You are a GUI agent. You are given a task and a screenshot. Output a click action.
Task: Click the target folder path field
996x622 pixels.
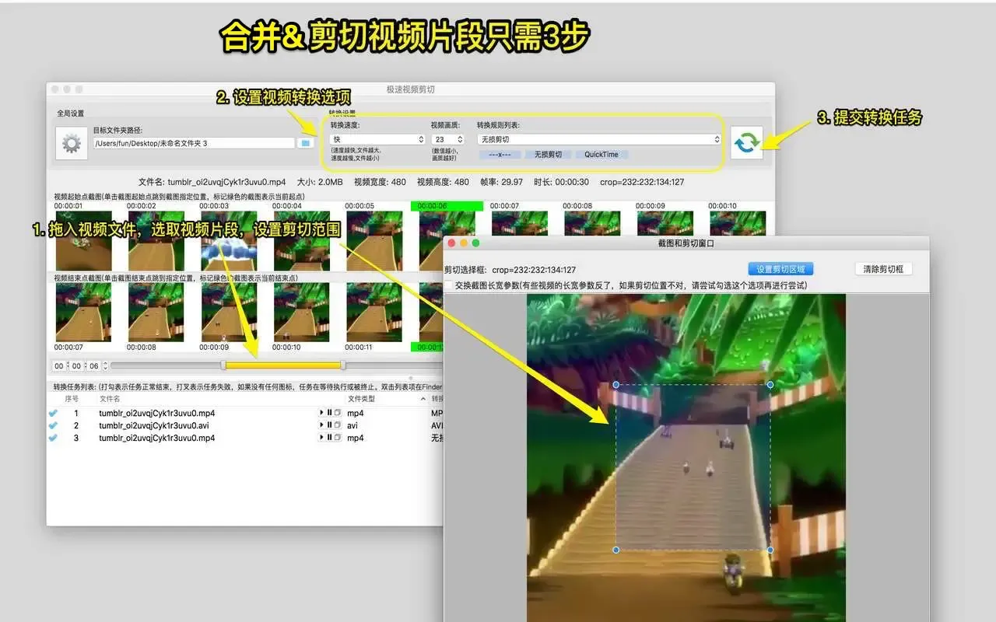point(194,143)
